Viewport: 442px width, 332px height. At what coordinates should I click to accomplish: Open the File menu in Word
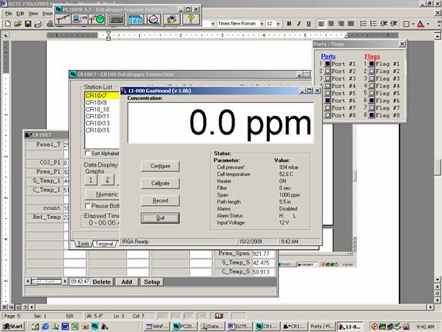pos(8,13)
